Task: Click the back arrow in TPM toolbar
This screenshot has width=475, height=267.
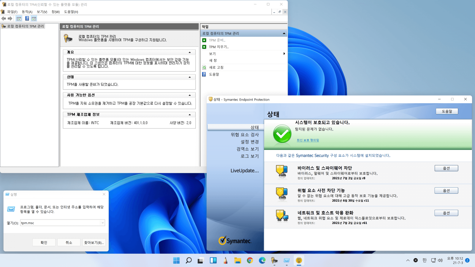Action: [x=4, y=18]
